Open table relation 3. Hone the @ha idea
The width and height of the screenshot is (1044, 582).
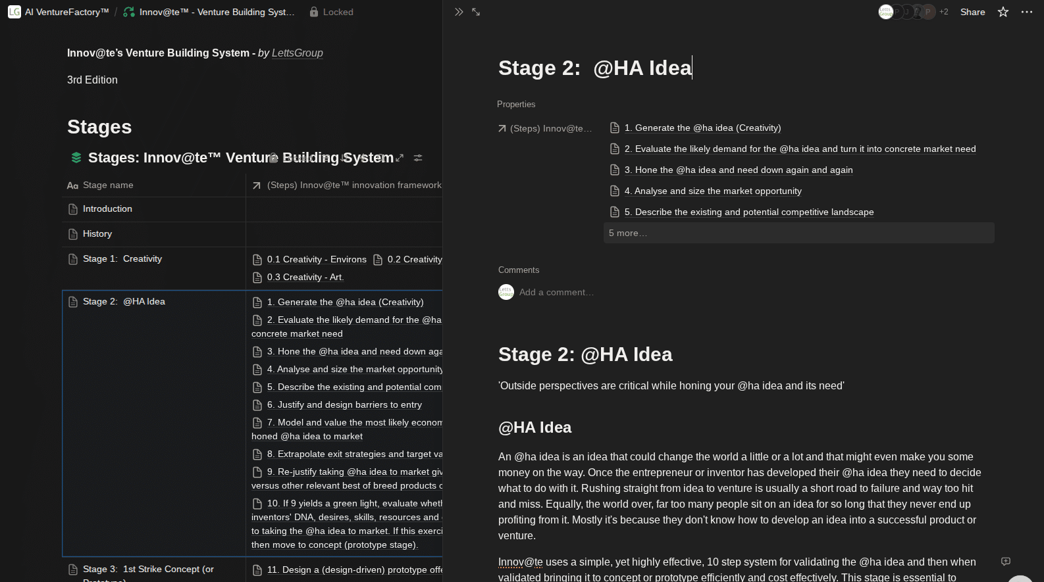(x=355, y=352)
